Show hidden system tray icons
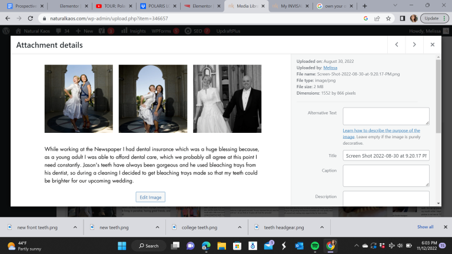Viewport: 452px width, 254px height. pos(357,246)
